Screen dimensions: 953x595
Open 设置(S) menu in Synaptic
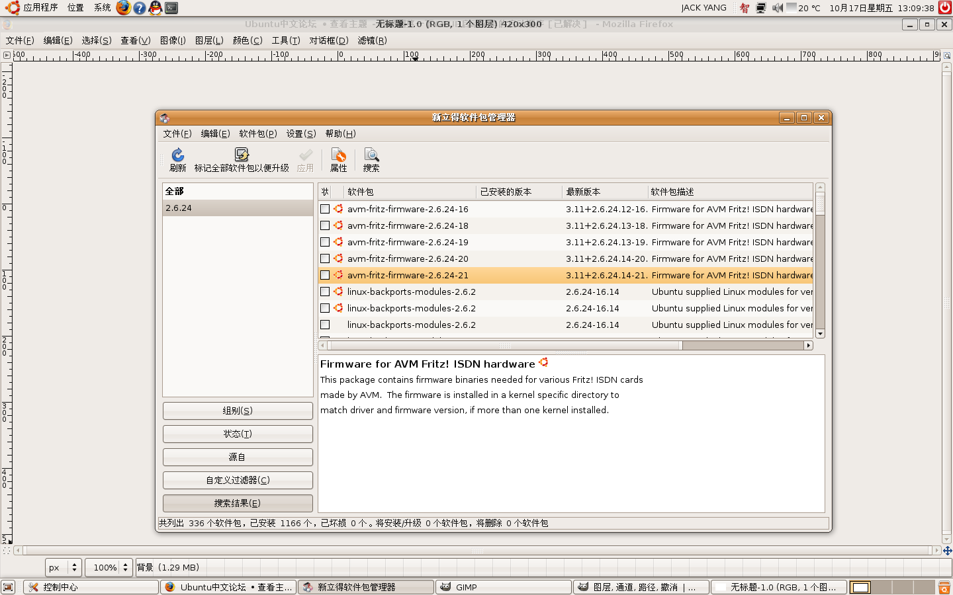pyautogui.click(x=301, y=134)
